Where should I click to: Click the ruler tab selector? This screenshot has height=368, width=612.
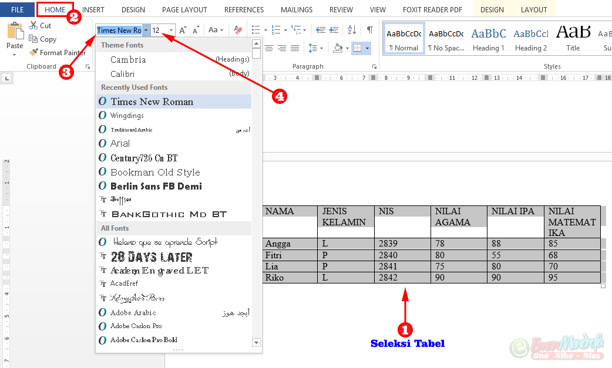tap(6, 79)
